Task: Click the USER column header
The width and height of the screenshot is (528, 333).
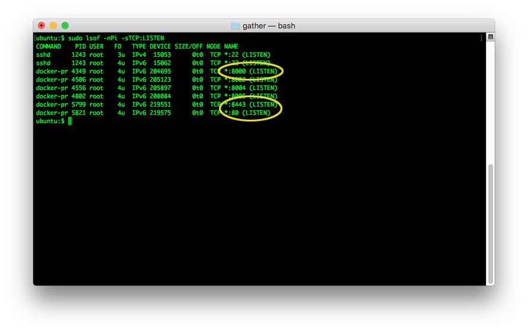Action: 96,46
